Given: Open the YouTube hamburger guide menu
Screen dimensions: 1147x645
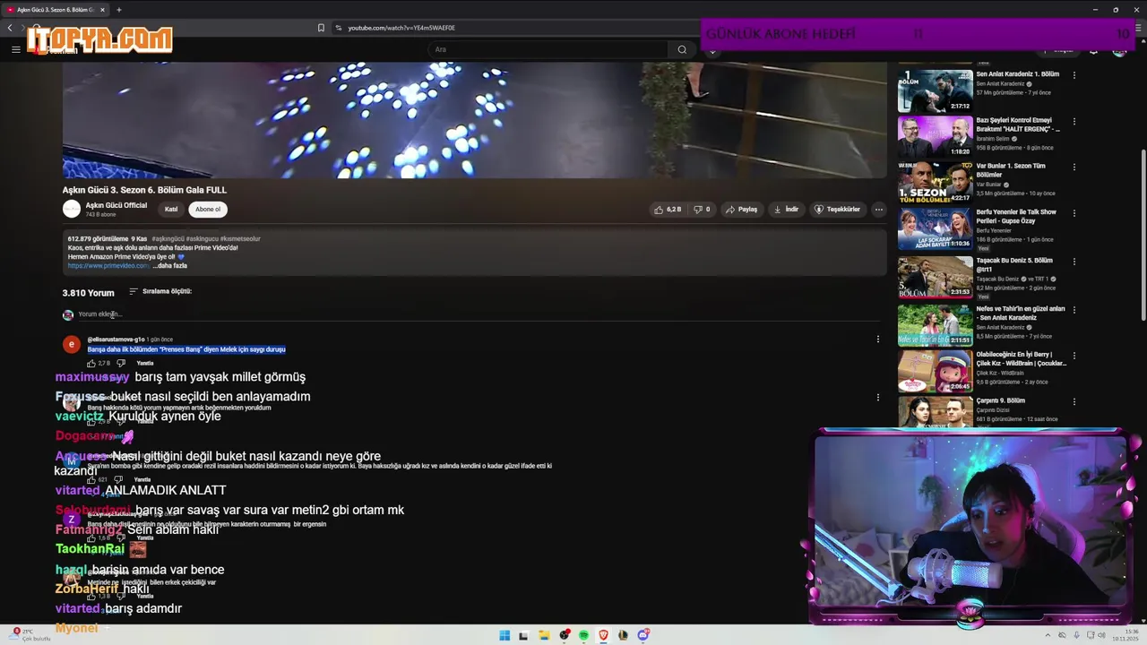Looking at the screenshot, I should [15, 49].
